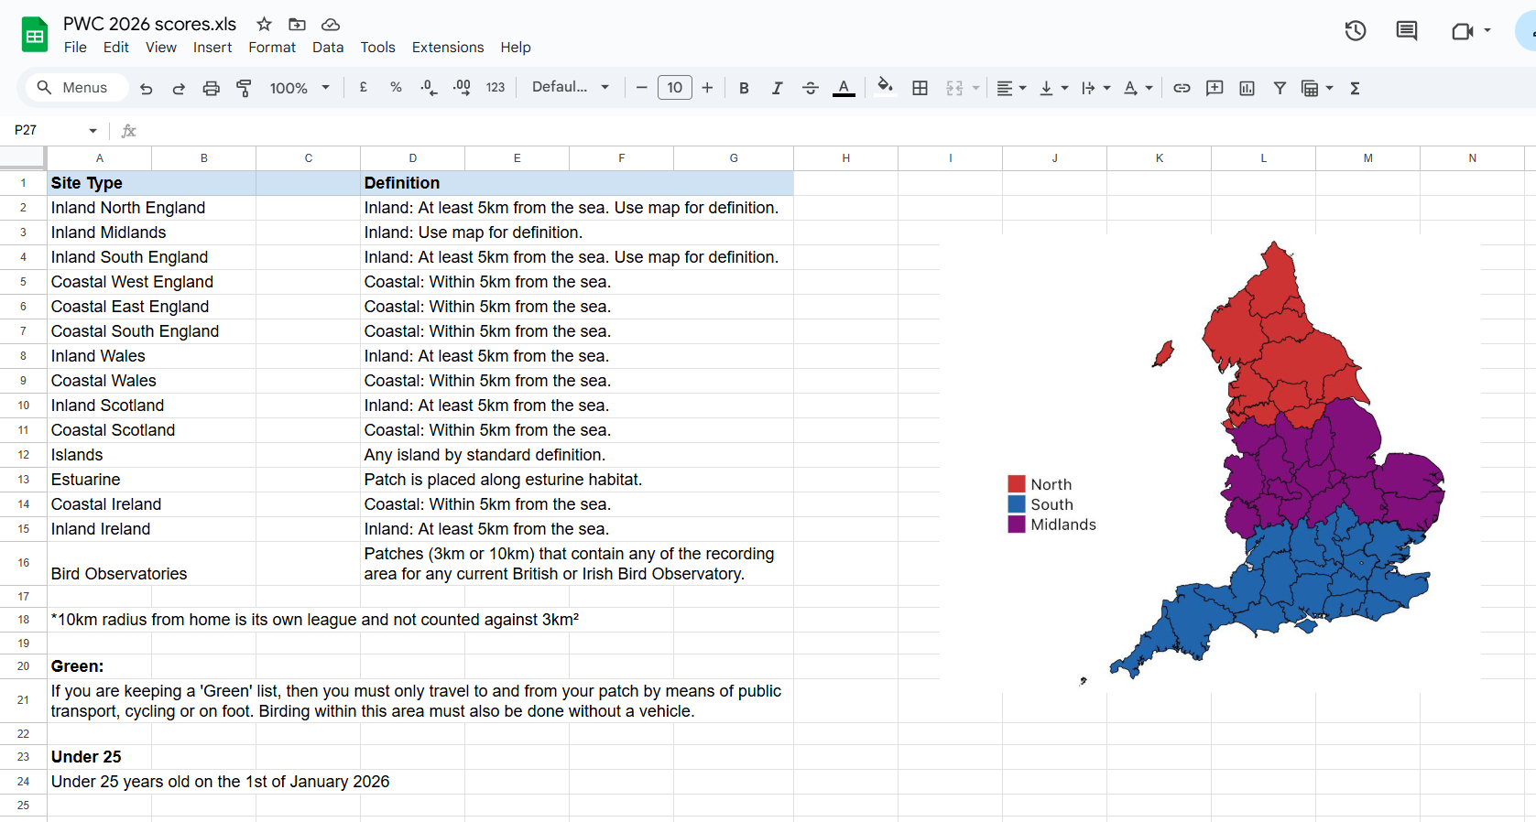Open version history clock icon
This screenshot has height=822, width=1536.
point(1355,31)
